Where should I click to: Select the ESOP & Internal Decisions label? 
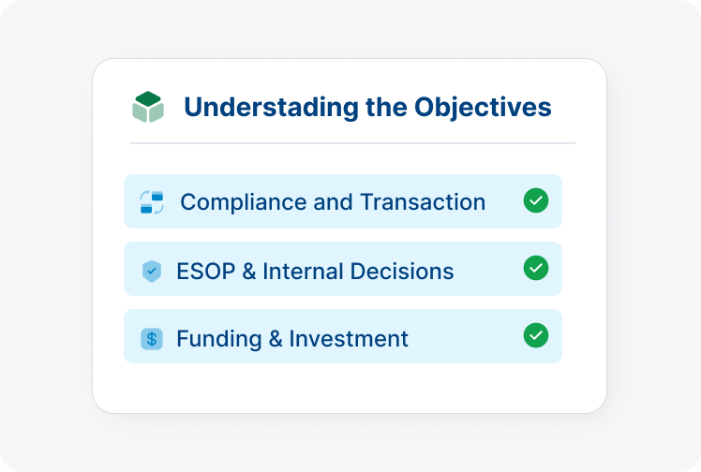(x=315, y=271)
